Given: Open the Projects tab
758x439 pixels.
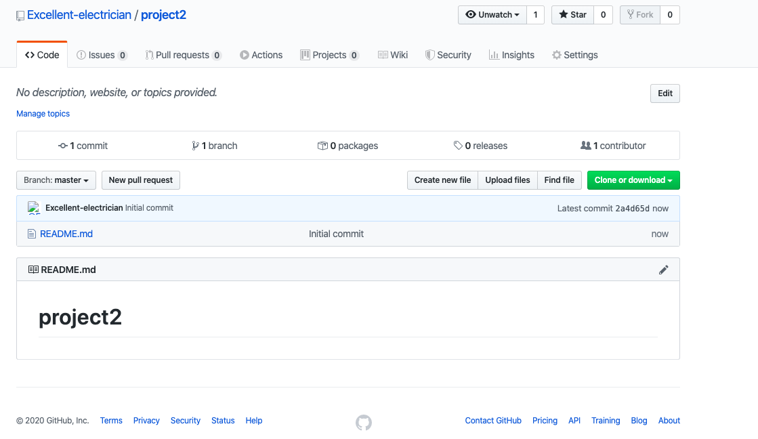Looking at the screenshot, I should [330, 55].
